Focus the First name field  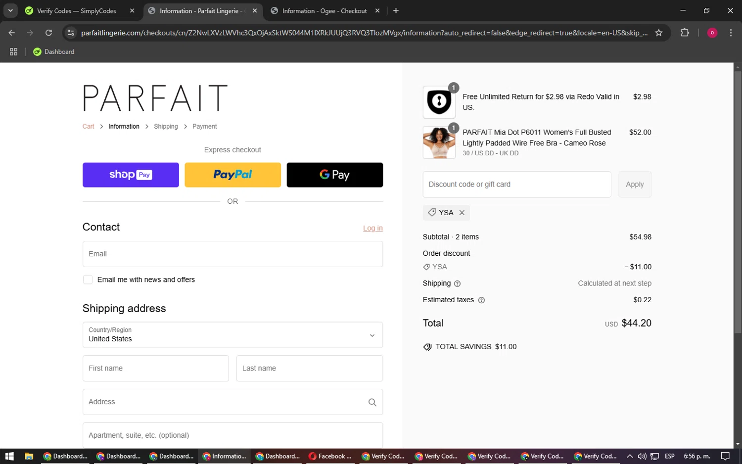155,369
